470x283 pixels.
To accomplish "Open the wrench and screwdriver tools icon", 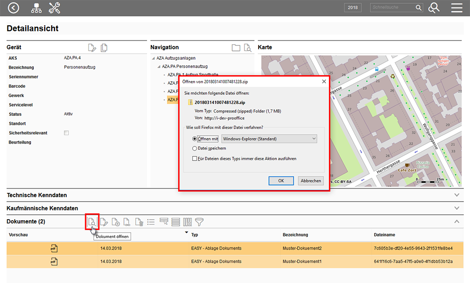I will pyautogui.click(x=55, y=8).
